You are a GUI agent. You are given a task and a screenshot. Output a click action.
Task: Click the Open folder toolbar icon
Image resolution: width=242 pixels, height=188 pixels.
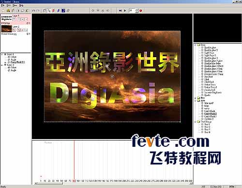click(8, 11)
